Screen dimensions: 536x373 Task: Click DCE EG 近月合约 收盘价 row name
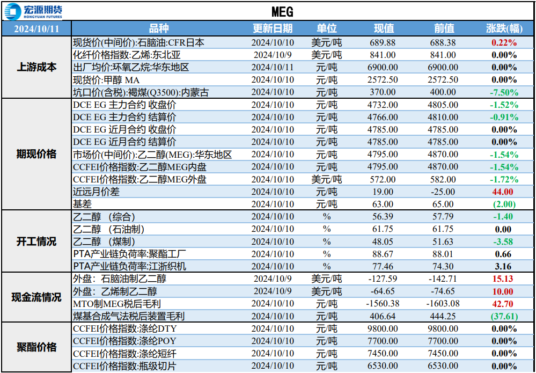point(125,129)
